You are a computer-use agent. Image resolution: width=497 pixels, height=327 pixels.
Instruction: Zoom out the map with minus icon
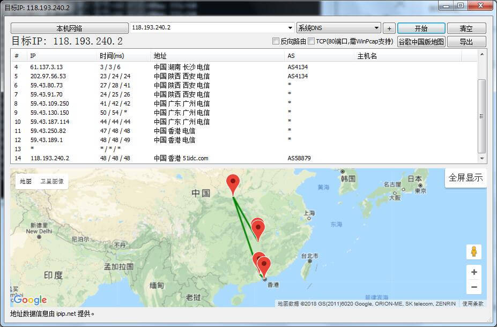point(474,287)
